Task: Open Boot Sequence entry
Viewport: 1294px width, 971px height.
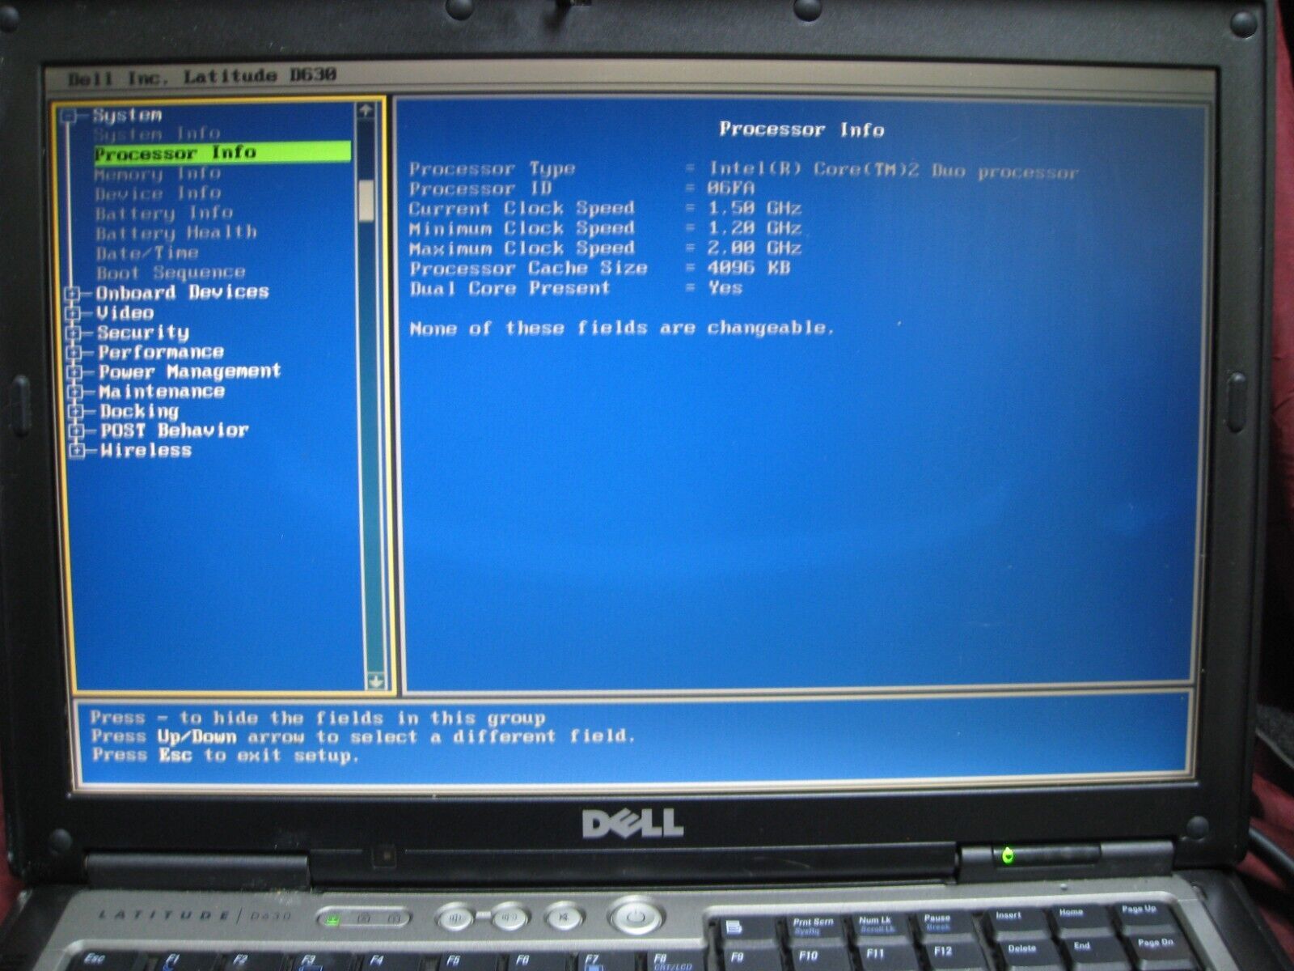Action: click(x=171, y=273)
